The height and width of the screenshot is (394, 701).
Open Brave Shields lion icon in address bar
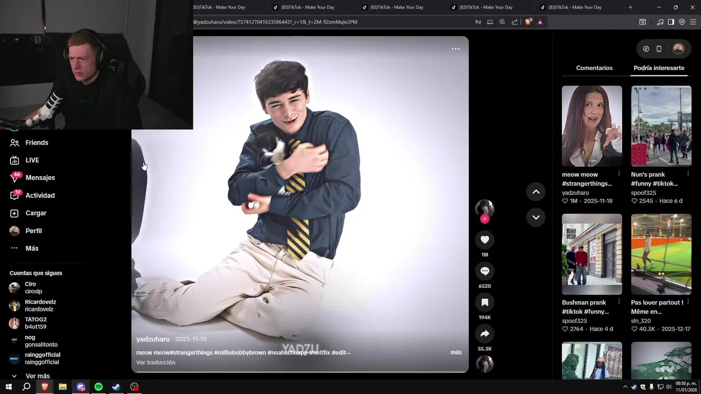(x=528, y=22)
